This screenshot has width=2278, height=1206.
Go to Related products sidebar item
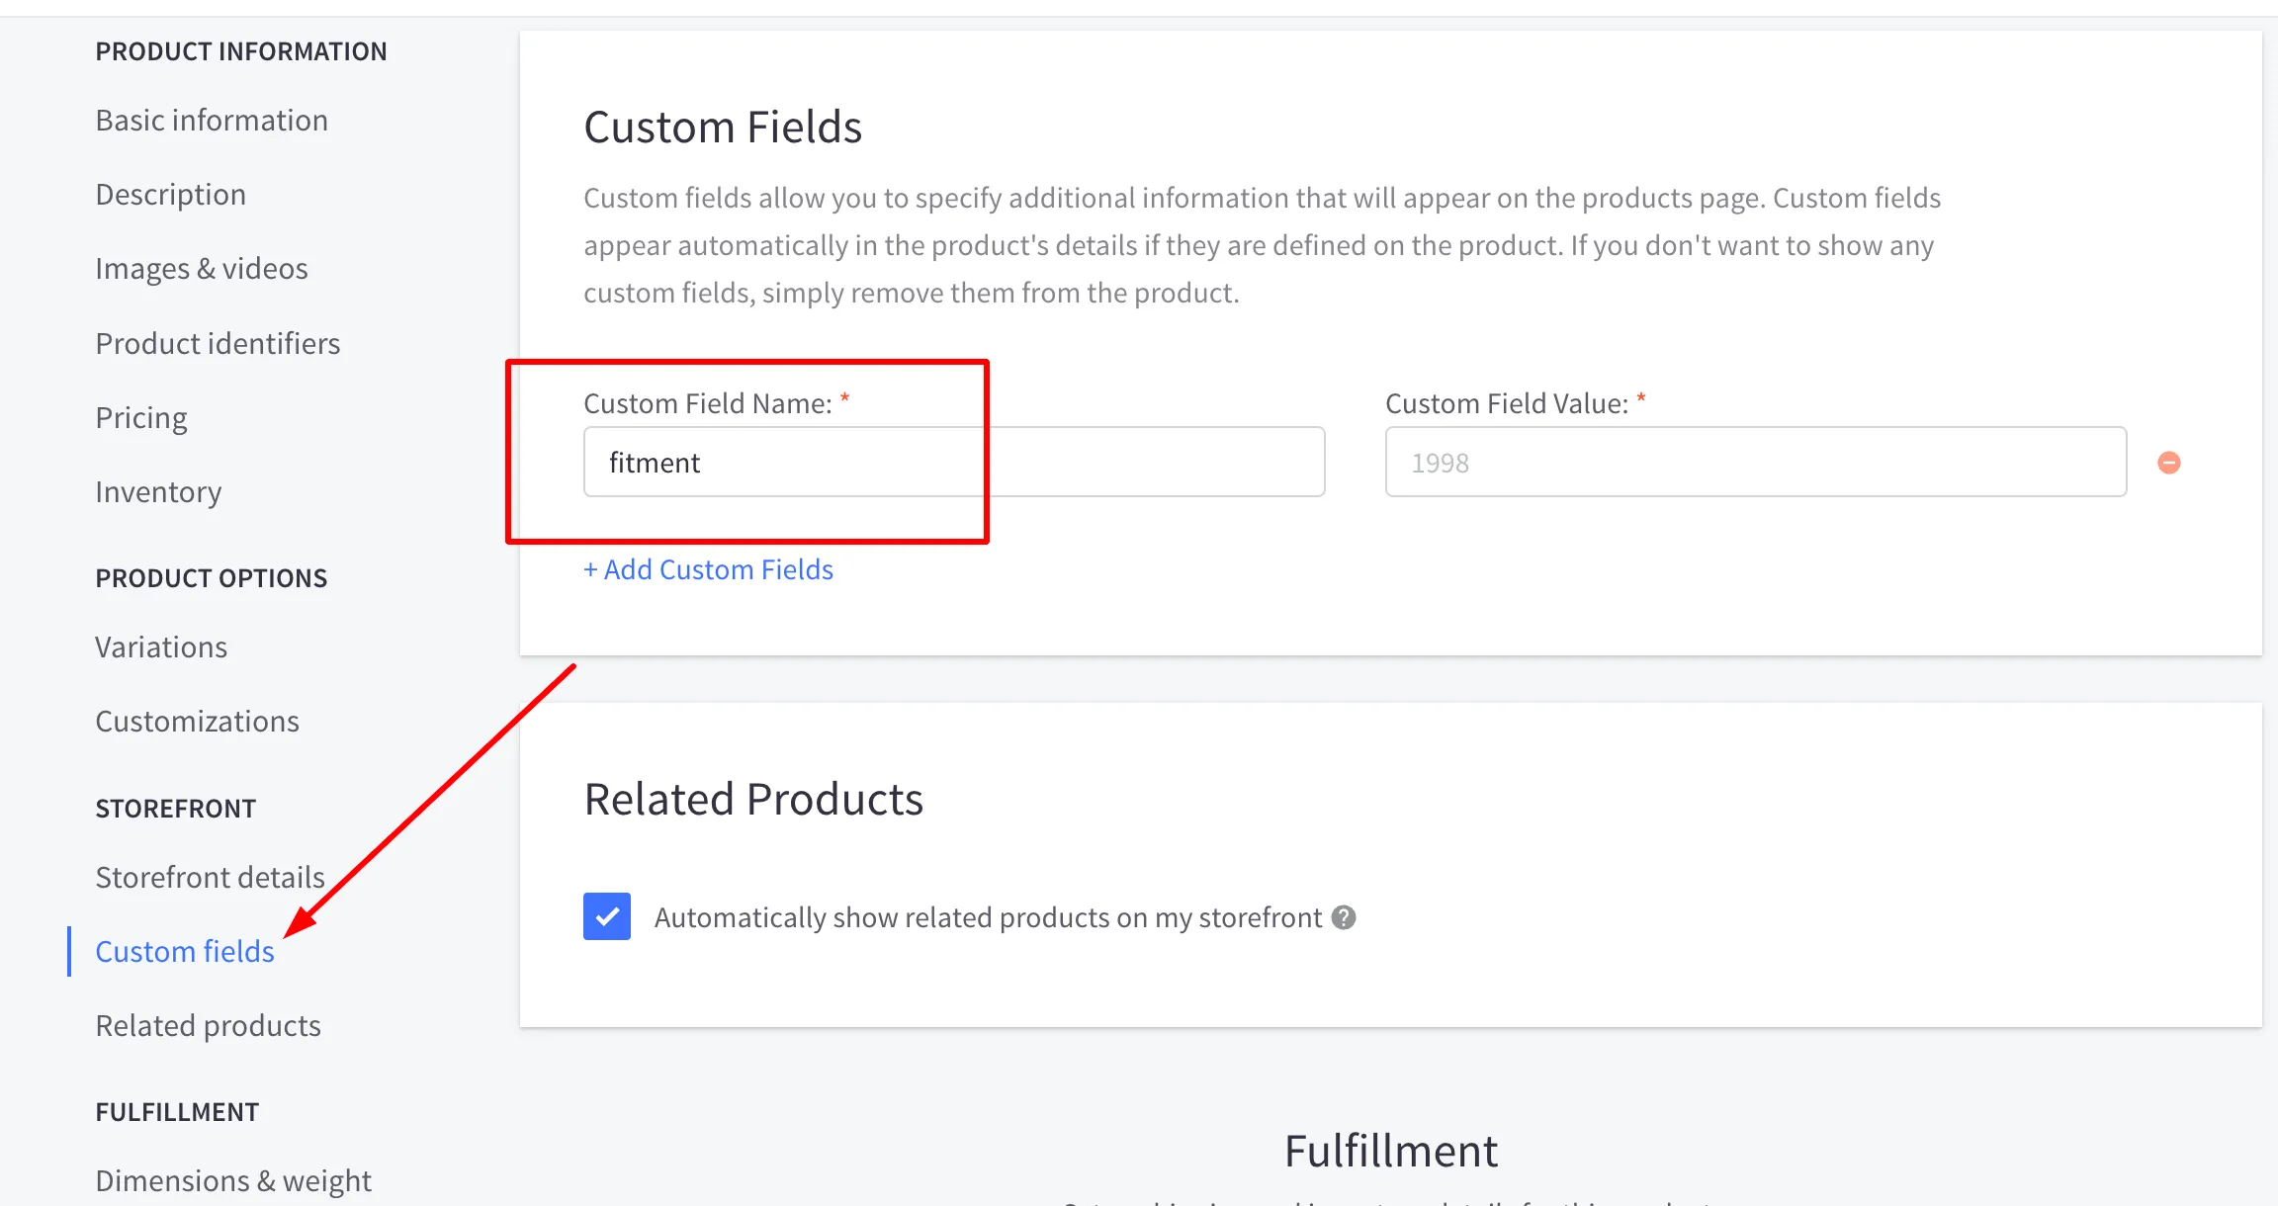pyautogui.click(x=208, y=1025)
